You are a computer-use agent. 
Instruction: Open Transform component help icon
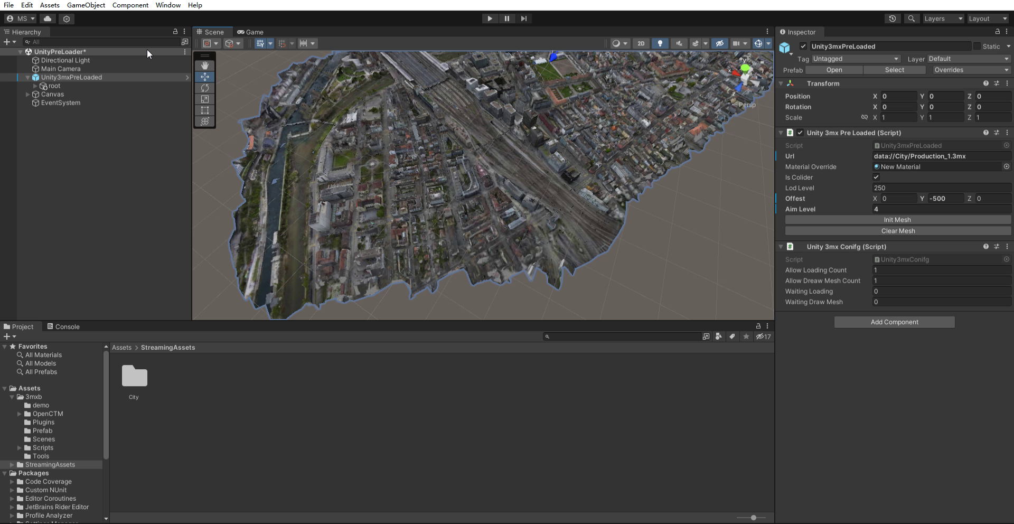pos(985,83)
